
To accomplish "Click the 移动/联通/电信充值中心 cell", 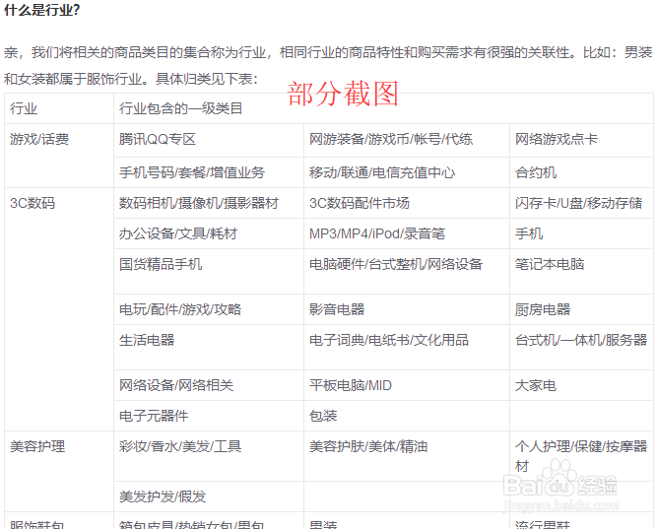I will point(407,172).
